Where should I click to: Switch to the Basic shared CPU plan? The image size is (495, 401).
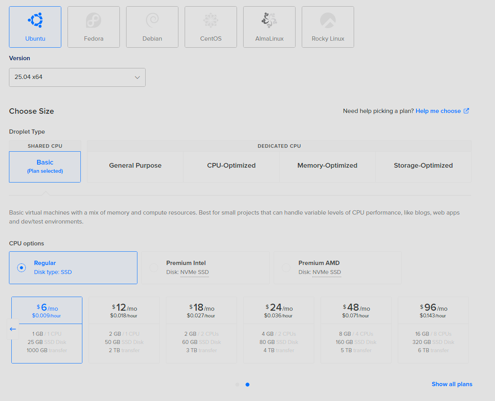(45, 166)
